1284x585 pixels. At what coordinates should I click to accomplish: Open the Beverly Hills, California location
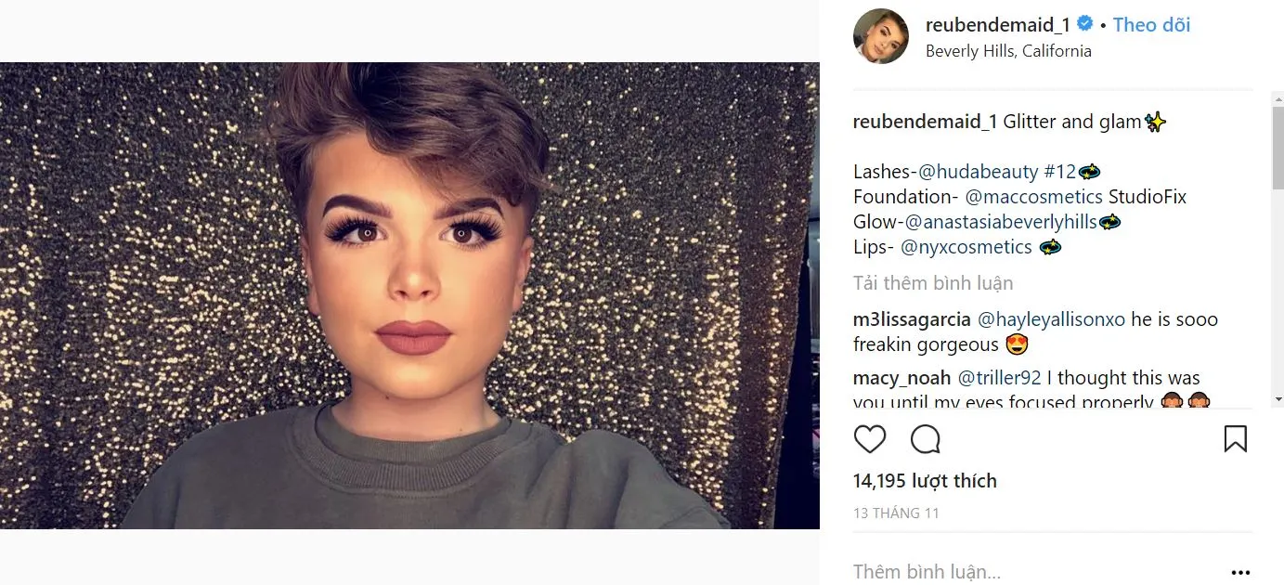click(1008, 51)
